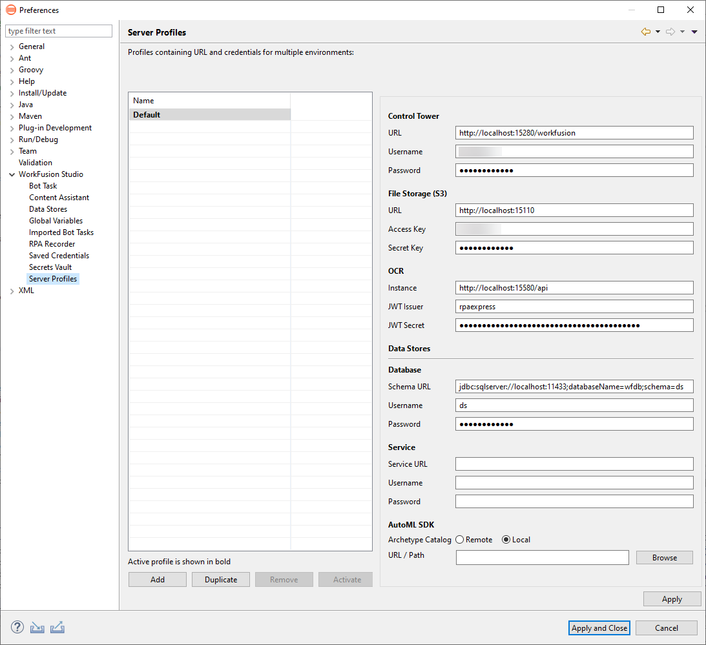Click the Remove profile button
The image size is (706, 645).
click(x=284, y=579)
